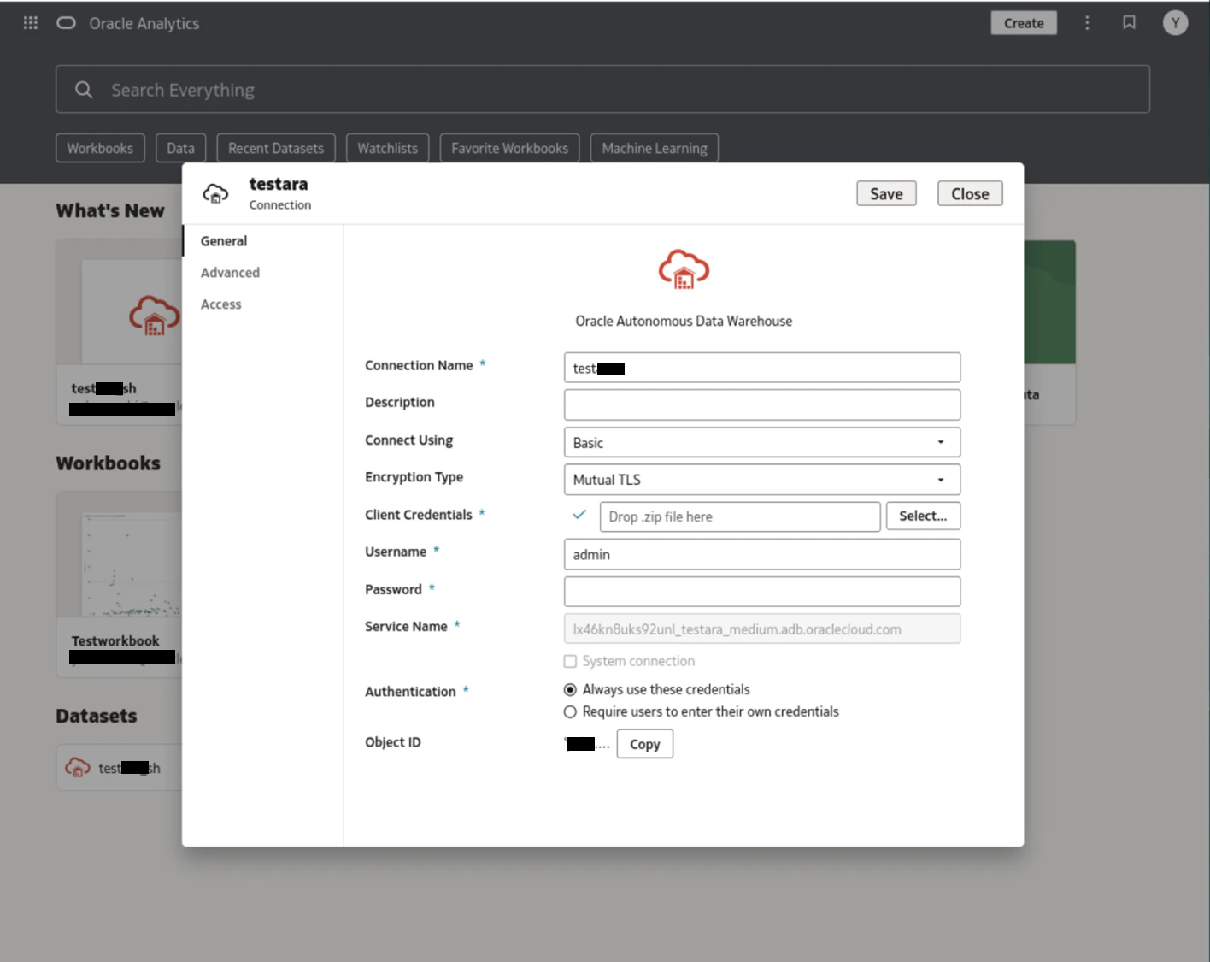Click the Drop .zip file here field
The height and width of the screenshot is (962, 1210).
point(740,516)
